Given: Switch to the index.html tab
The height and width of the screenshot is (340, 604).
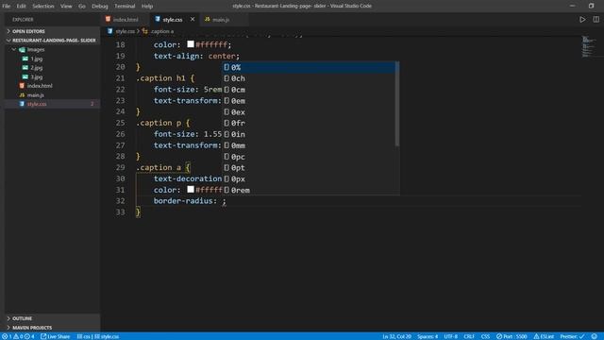Looking at the screenshot, I should (126, 20).
